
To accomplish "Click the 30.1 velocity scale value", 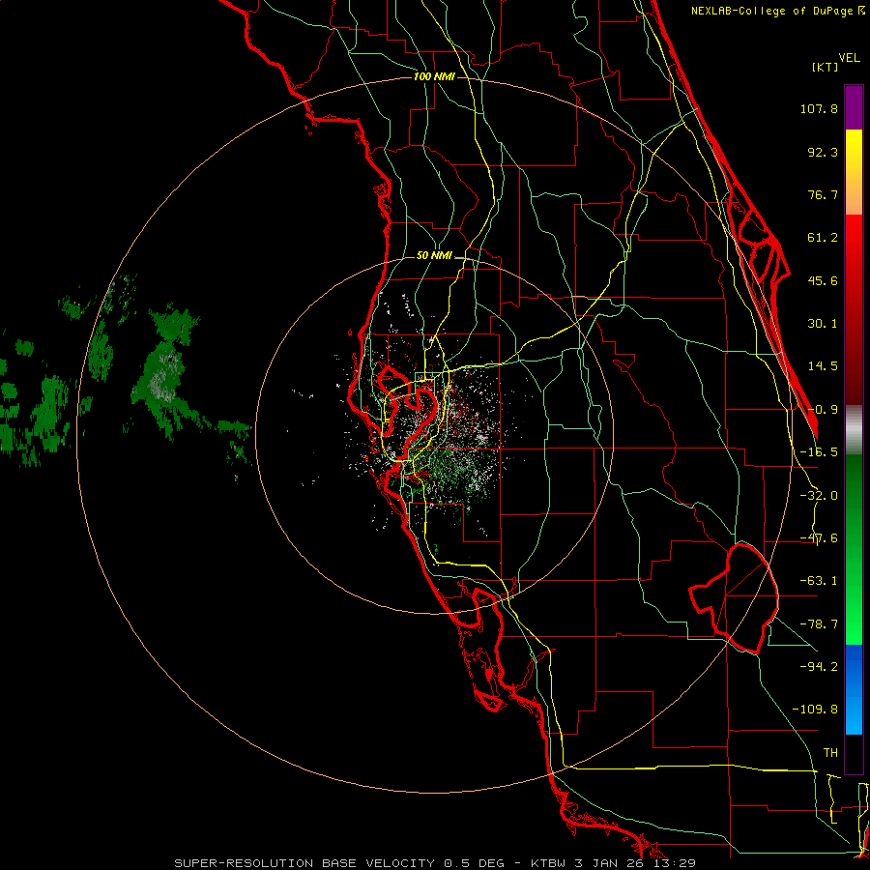I will coord(823,324).
